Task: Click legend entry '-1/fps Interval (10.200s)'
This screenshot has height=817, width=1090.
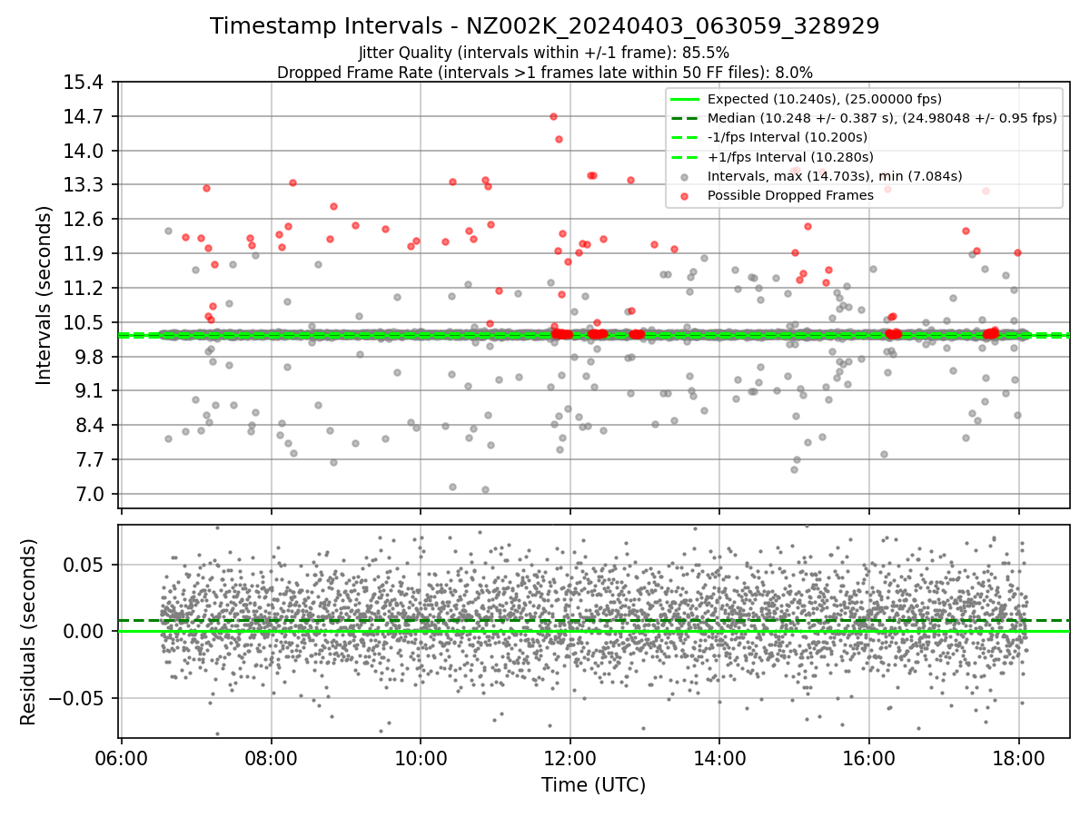Action: pyautogui.click(x=788, y=137)
